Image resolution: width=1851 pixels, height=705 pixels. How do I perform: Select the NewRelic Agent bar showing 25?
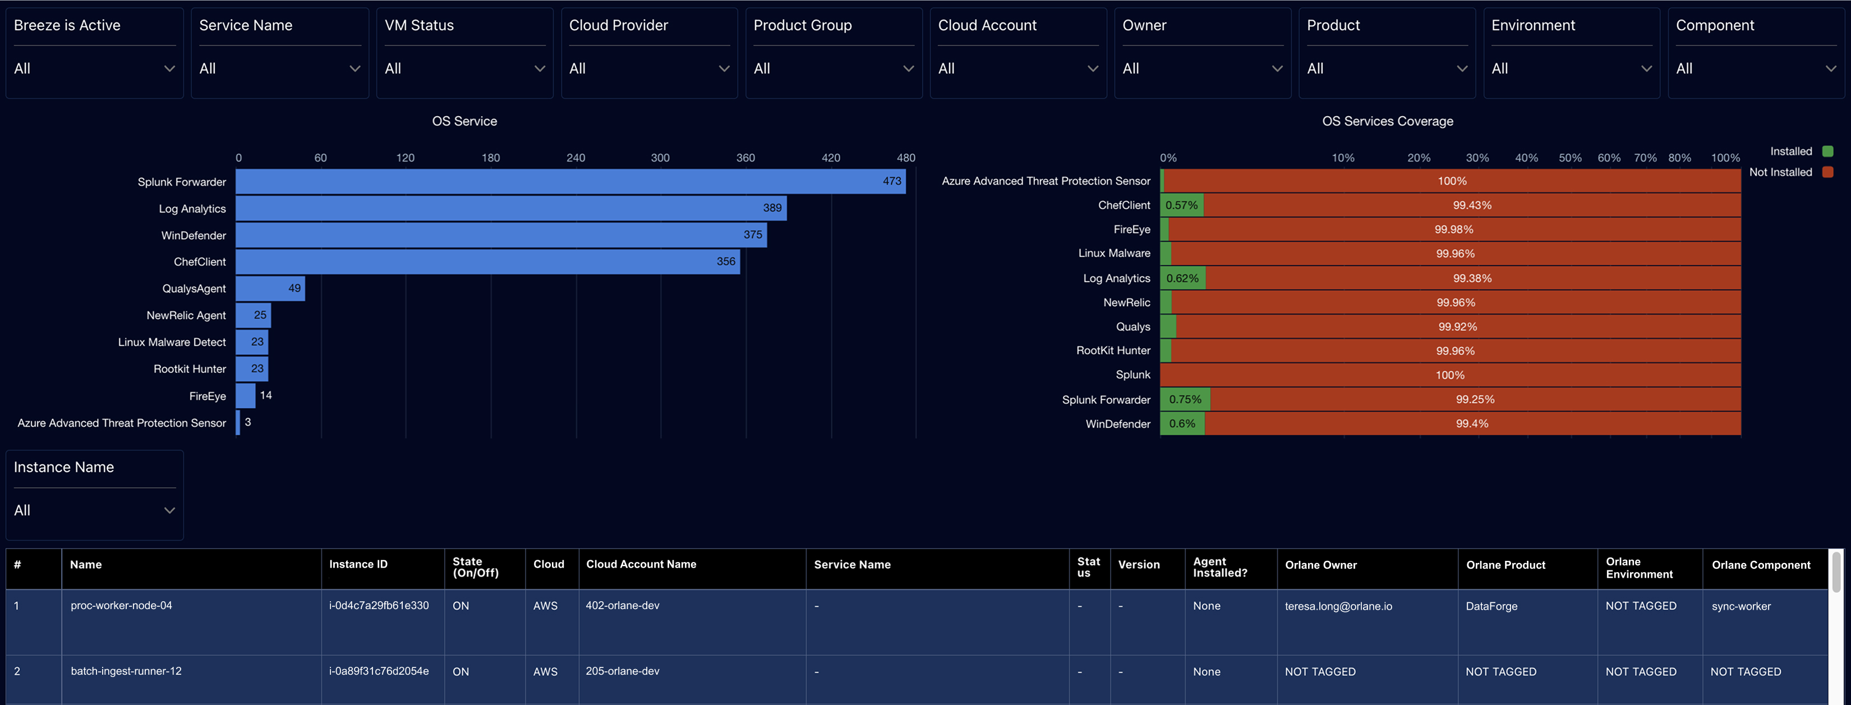point(253,315)
